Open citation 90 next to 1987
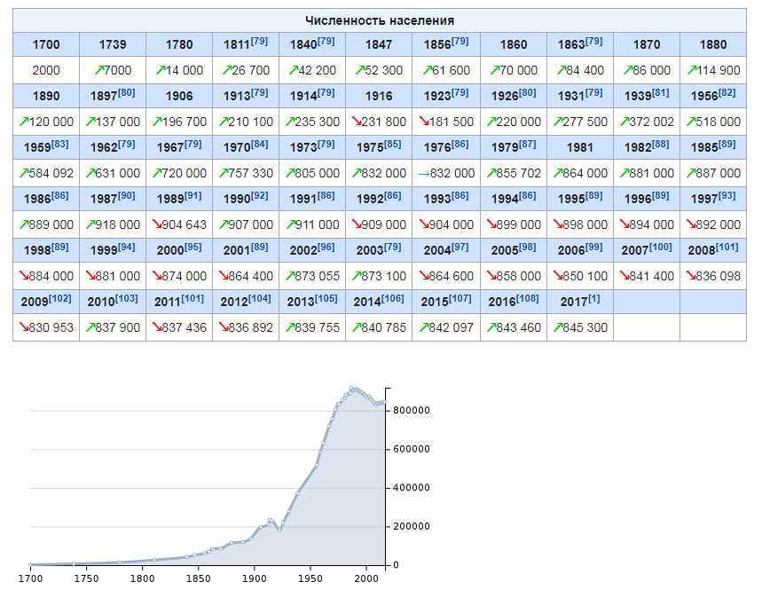 pos(126,195)
